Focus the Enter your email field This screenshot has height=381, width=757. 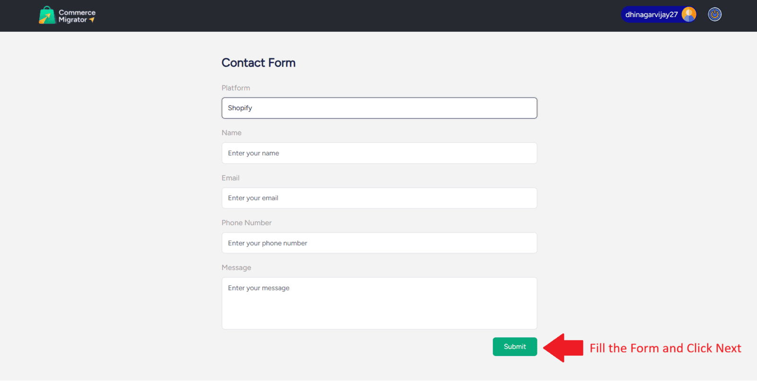click(379, 198)
